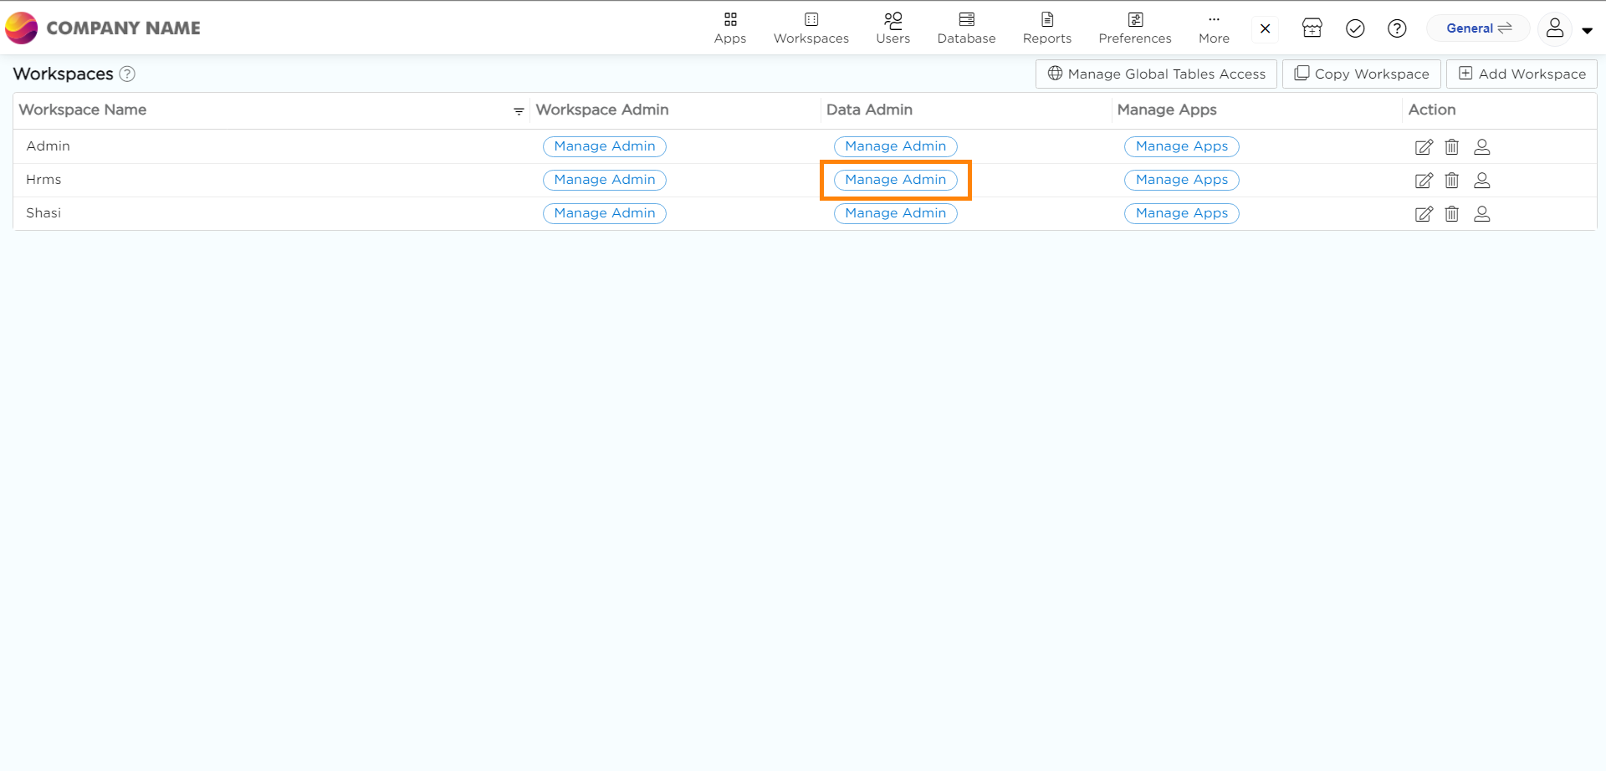Click the checkmark circle icon in header
The height and width of the screenshot is (771, 1606).
coord(1355,28)
